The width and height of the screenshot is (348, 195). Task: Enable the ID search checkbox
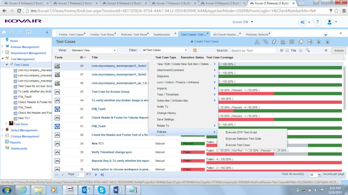tap(287, 50)
